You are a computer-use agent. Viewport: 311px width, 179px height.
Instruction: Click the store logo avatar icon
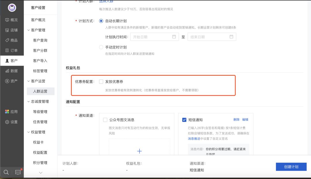[x=12, y=8]
